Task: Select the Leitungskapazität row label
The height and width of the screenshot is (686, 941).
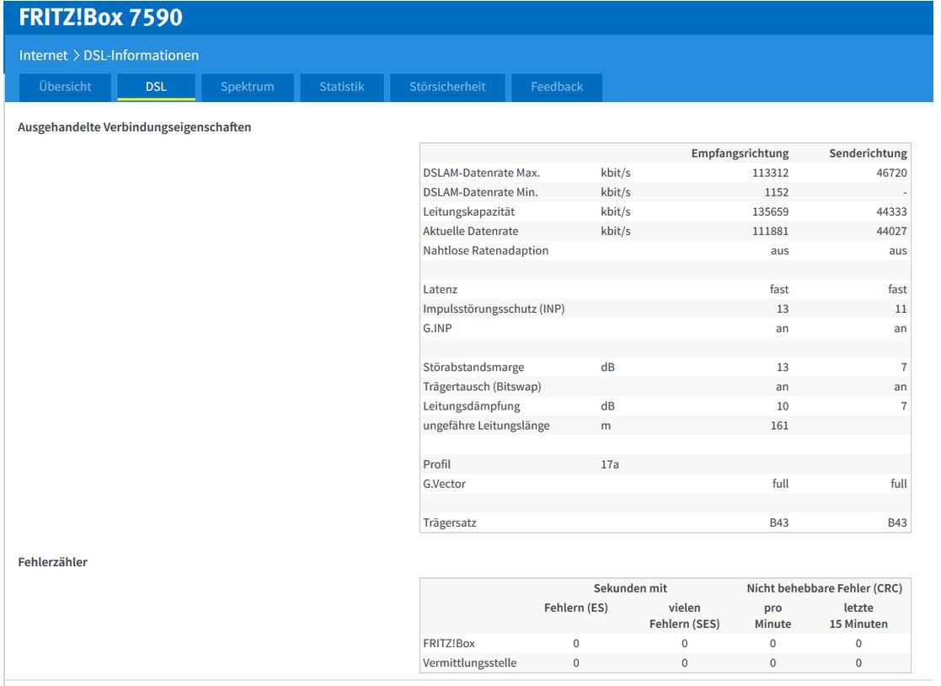Action: point(468,212)
